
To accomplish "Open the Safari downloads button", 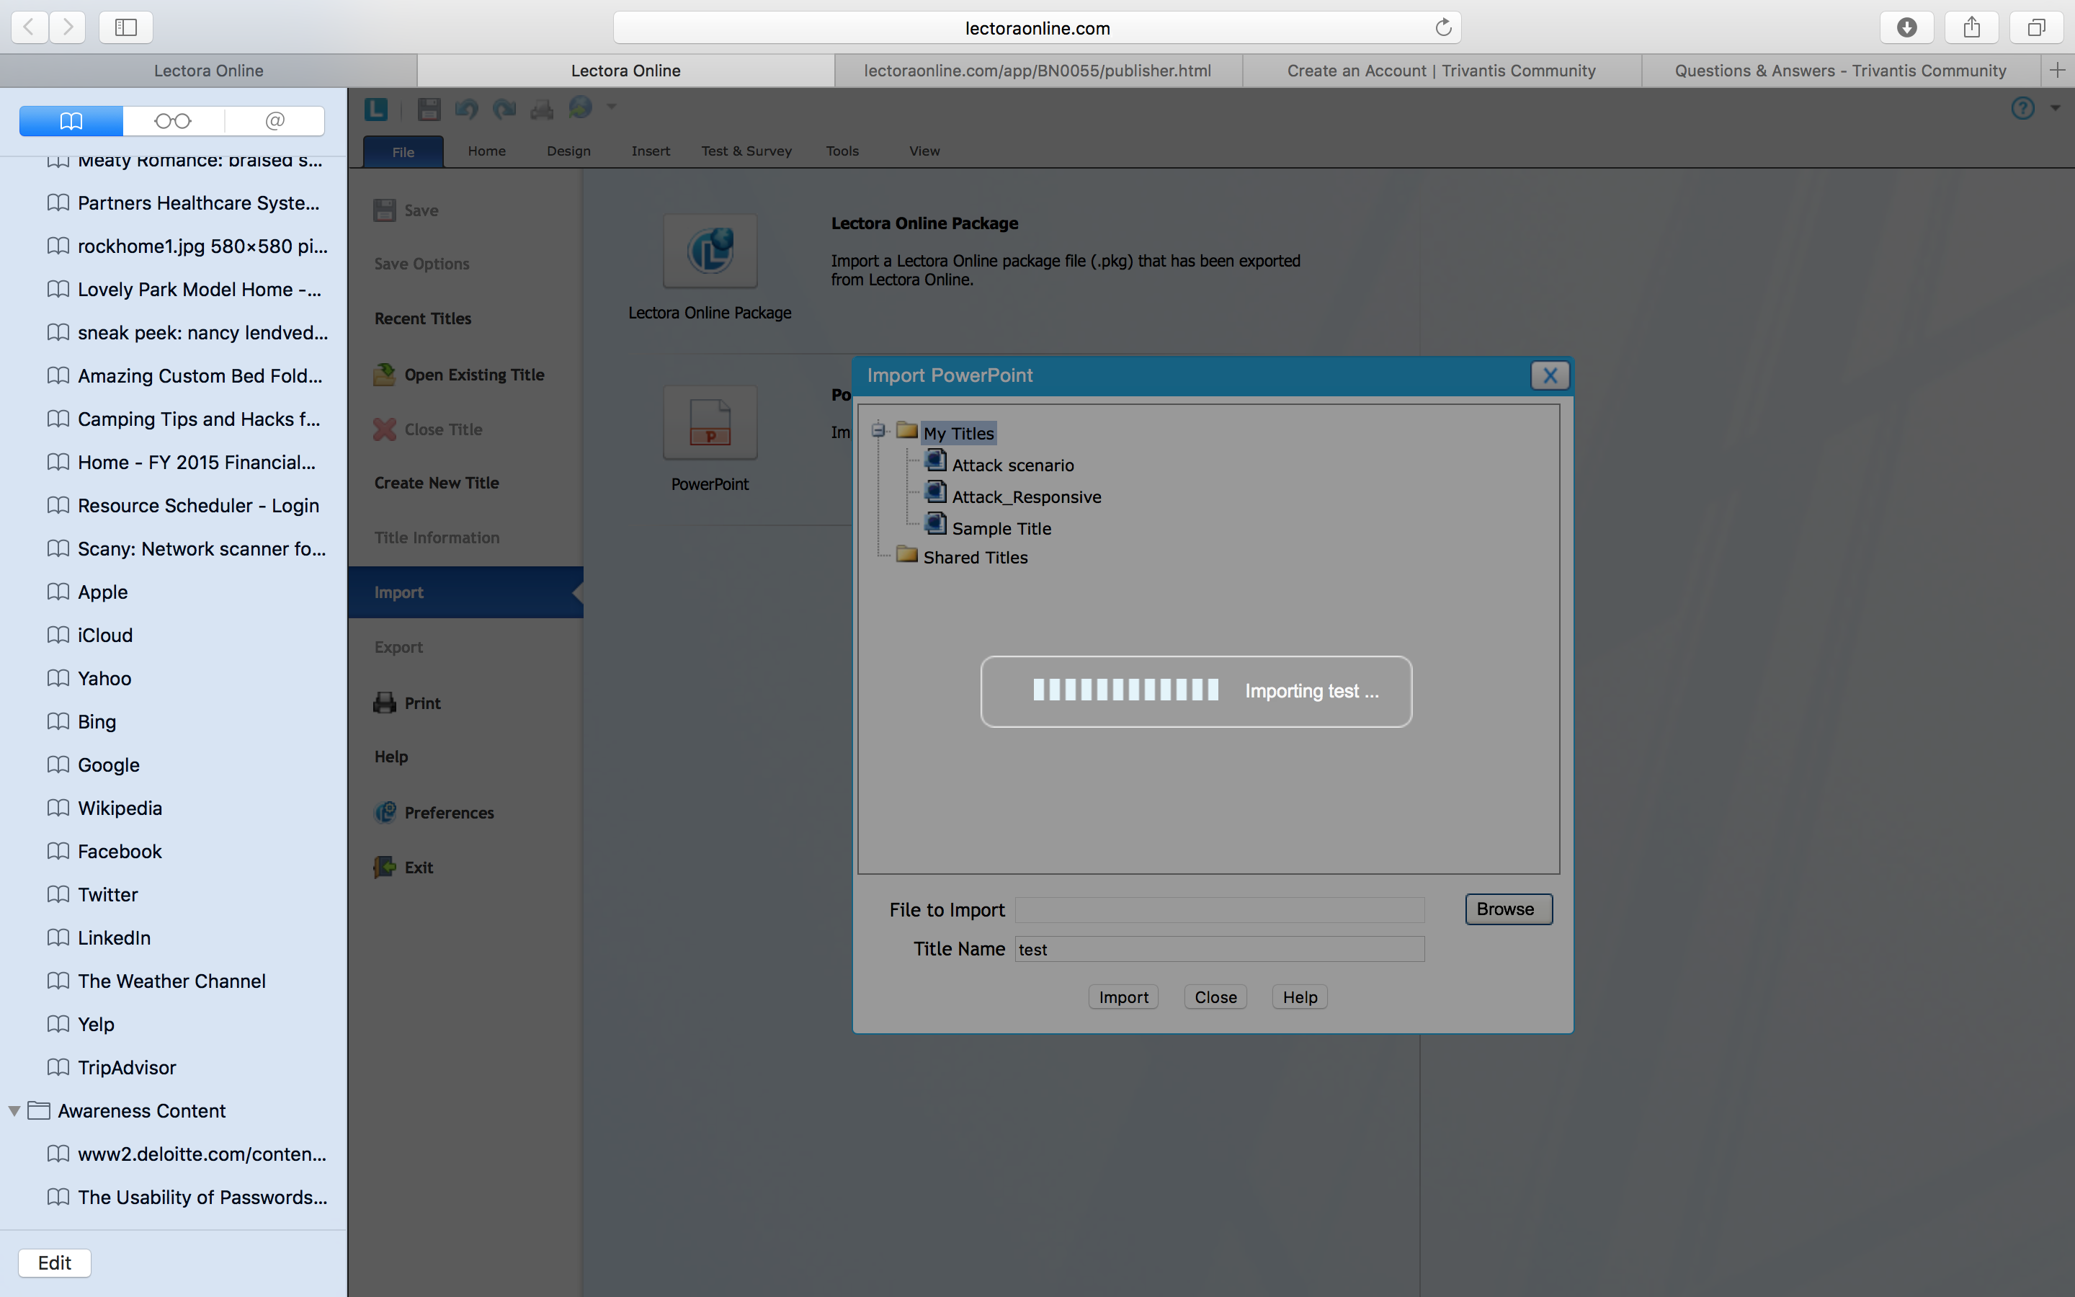I will 1906,27.
